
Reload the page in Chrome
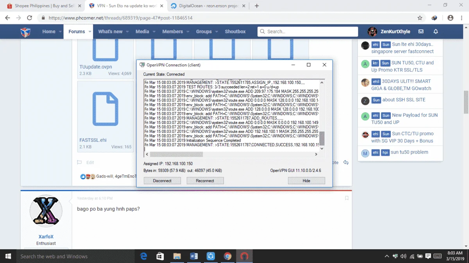(x=29, y=18)
